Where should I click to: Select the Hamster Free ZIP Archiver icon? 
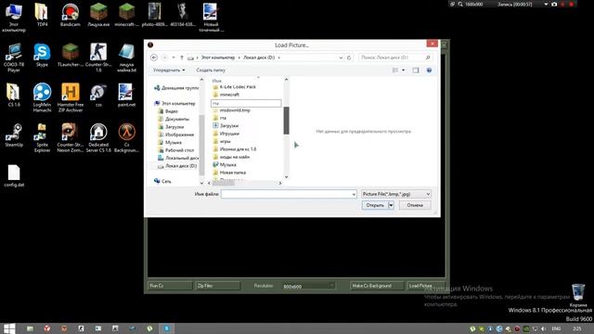click(71, 97)
